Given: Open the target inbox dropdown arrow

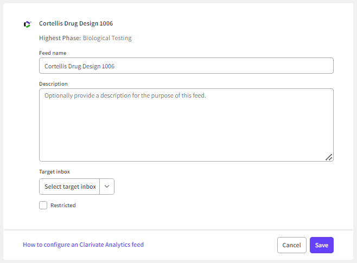Looking at the screenshot, I should [107, 187].
